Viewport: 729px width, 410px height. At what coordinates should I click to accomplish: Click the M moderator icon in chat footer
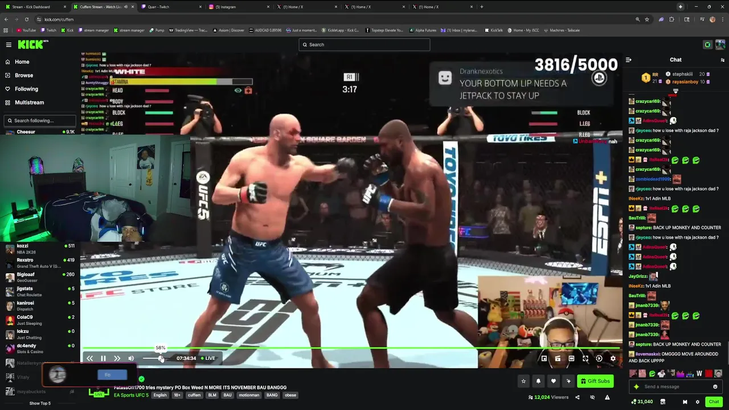tap(685, 401)
